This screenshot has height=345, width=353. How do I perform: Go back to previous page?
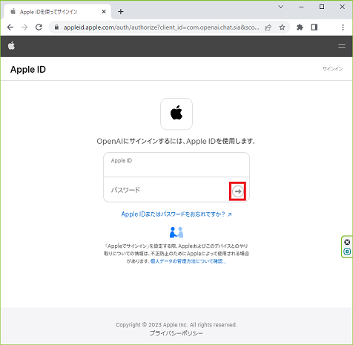(x=10, y=27)
